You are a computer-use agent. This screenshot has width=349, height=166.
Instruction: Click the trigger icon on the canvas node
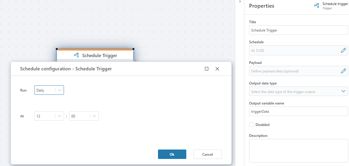(x=76, y=55)
